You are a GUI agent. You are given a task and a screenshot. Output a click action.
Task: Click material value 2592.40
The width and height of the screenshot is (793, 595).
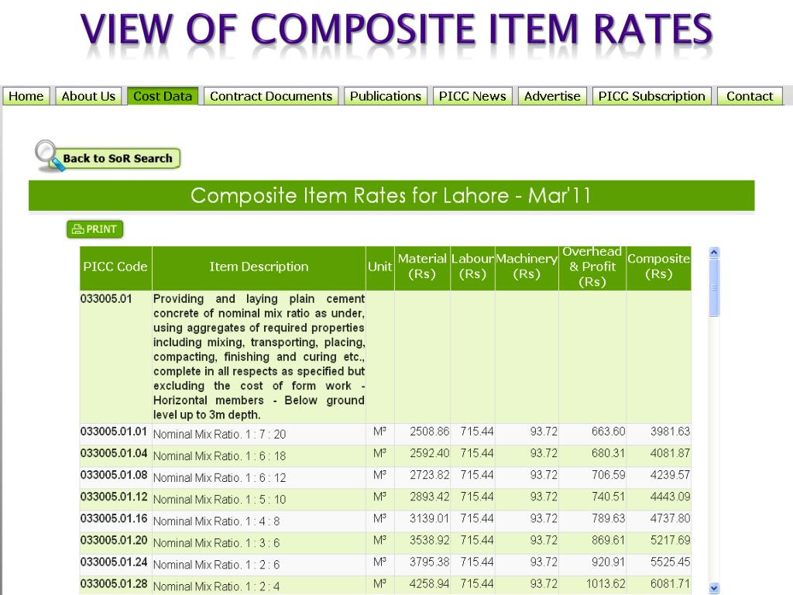[429, 453]
